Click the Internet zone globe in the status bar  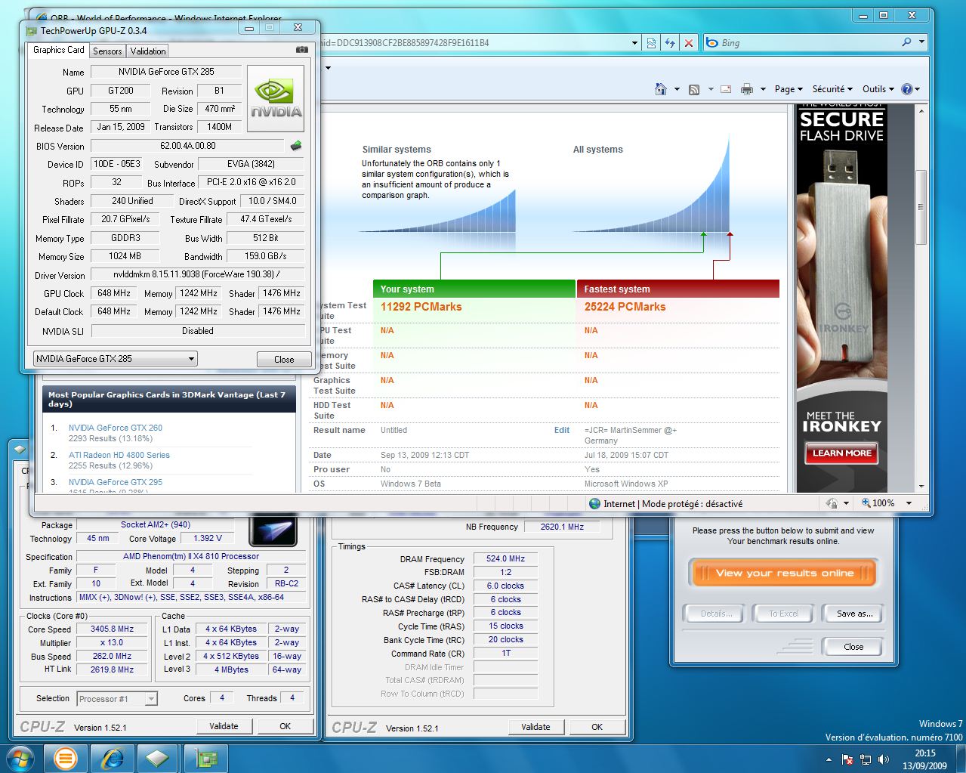pyautogui.click(x=595, y=503)
